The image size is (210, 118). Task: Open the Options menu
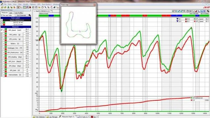(33, 4)
